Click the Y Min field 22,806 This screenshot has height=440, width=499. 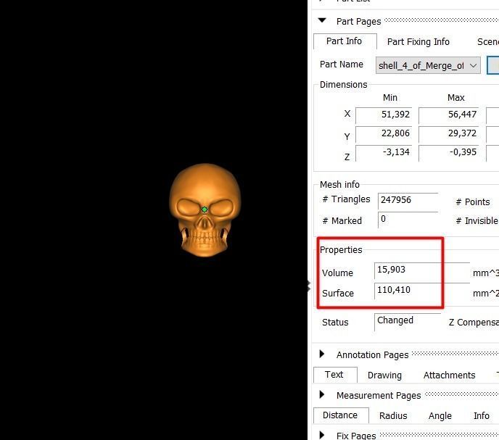point(384,133)
